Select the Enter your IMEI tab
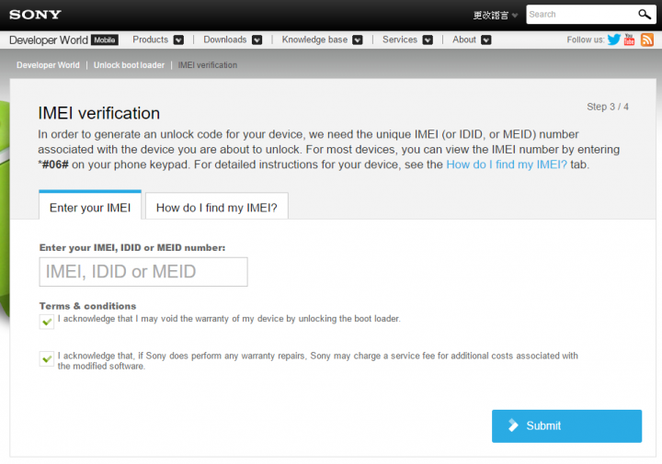Viewport: 662px width, 464px height. pos(90,206)
